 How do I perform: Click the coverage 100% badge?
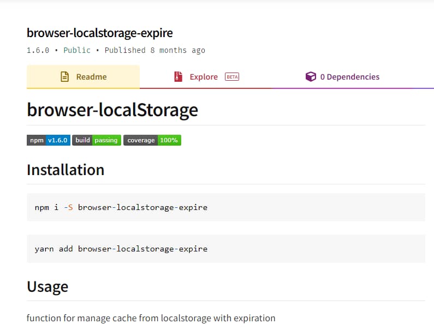coord(152,140)
